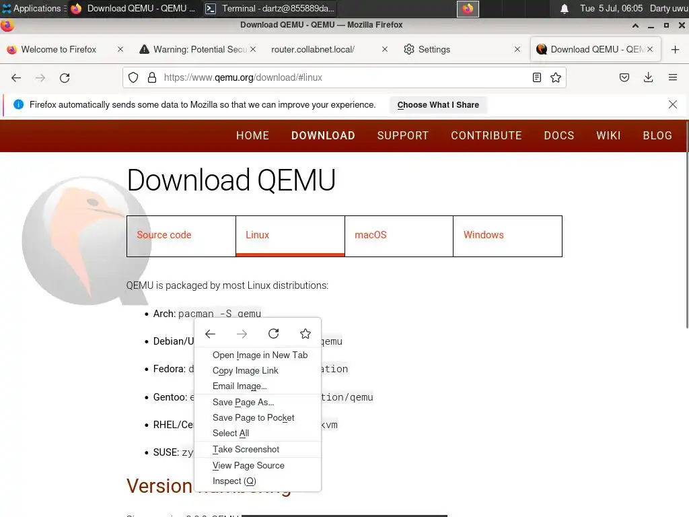Close the router.collabnet.local tab

pyautogui.click(x=385, y=49)
